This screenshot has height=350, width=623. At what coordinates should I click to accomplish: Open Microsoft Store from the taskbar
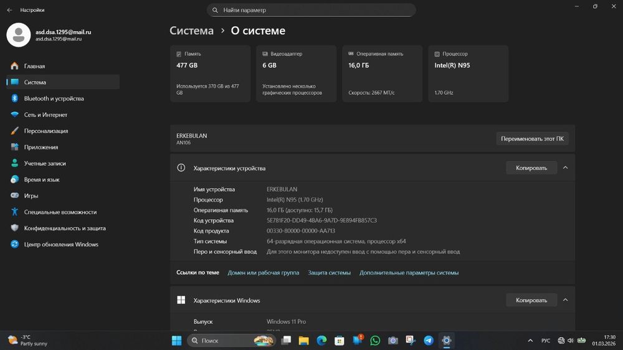coord(340,341)
